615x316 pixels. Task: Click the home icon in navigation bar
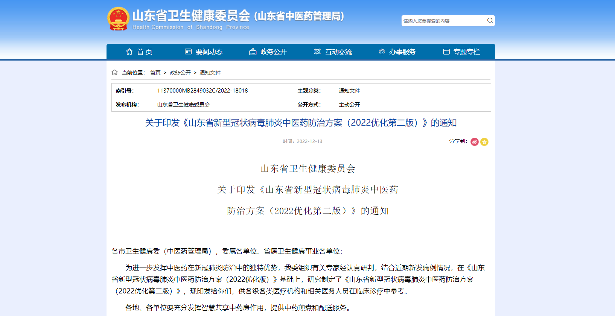click(129, 52)
